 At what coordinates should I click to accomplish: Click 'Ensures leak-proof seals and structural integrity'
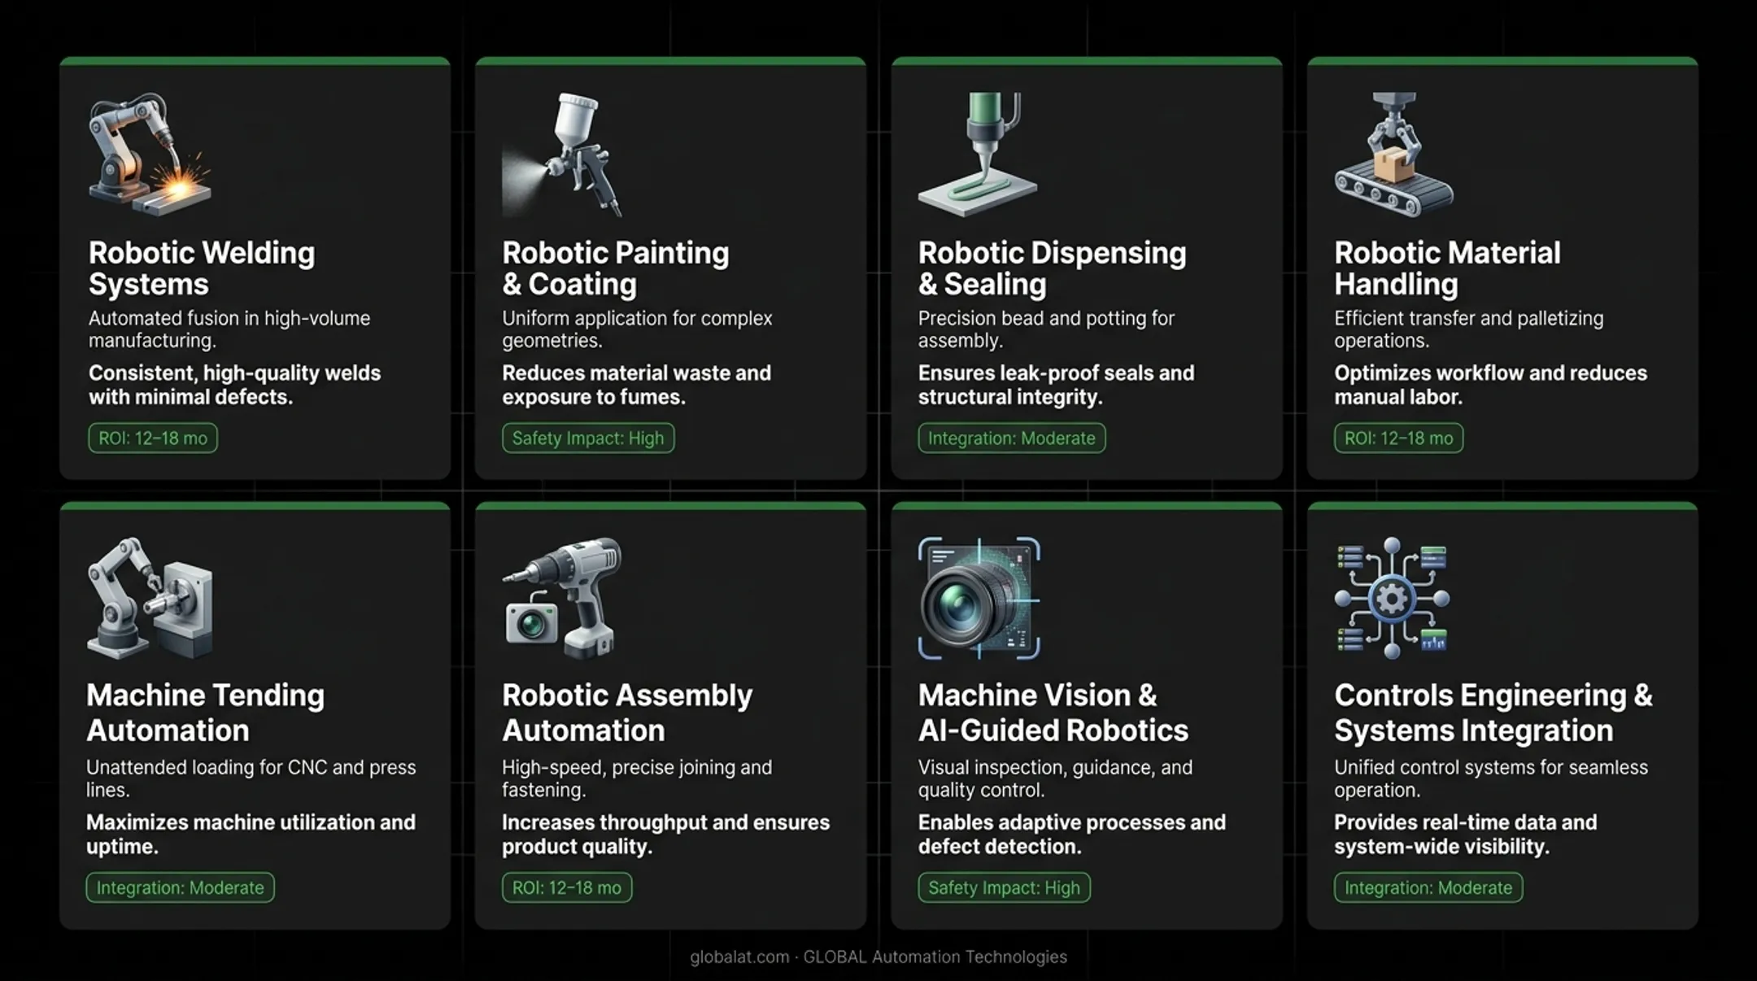1056,385
